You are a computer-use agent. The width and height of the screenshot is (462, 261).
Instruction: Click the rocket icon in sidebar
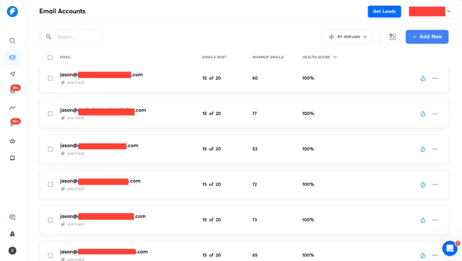click(13, 234)
